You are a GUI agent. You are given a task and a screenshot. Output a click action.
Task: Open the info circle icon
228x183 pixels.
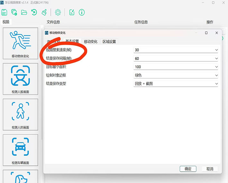pyautogui.click(x=82, y=13)
